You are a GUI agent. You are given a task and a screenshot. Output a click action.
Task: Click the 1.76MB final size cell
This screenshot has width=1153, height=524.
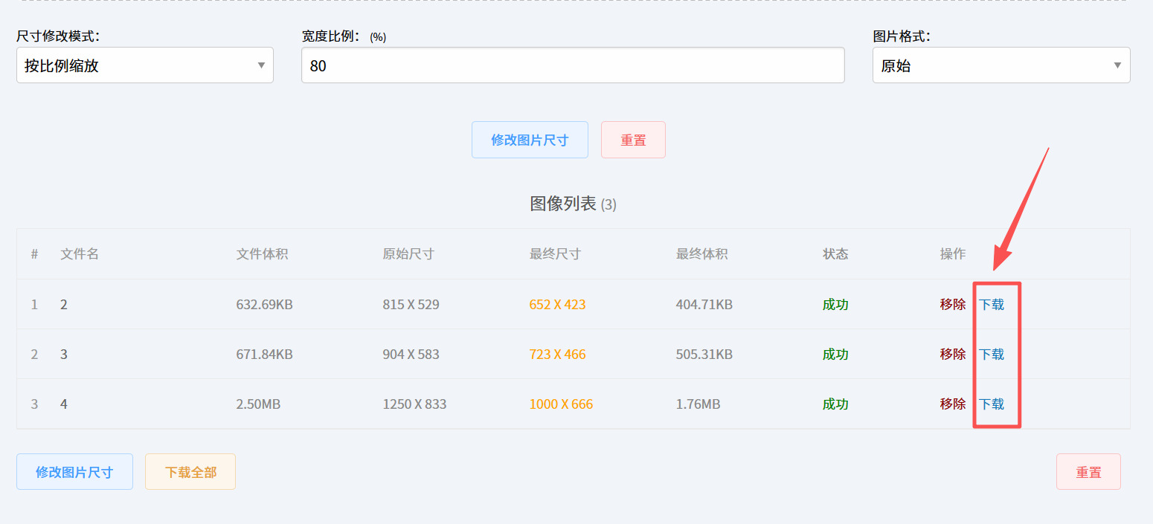pos(698,404)
